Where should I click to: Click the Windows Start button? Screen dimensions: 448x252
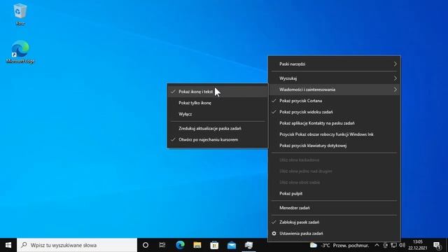(8, 245)
